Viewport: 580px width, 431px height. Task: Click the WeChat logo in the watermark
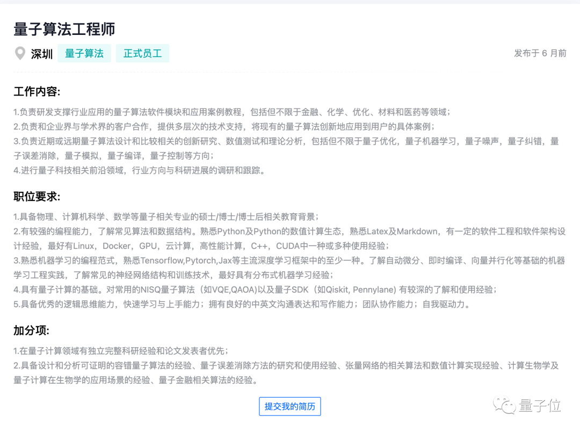[504, 405]
